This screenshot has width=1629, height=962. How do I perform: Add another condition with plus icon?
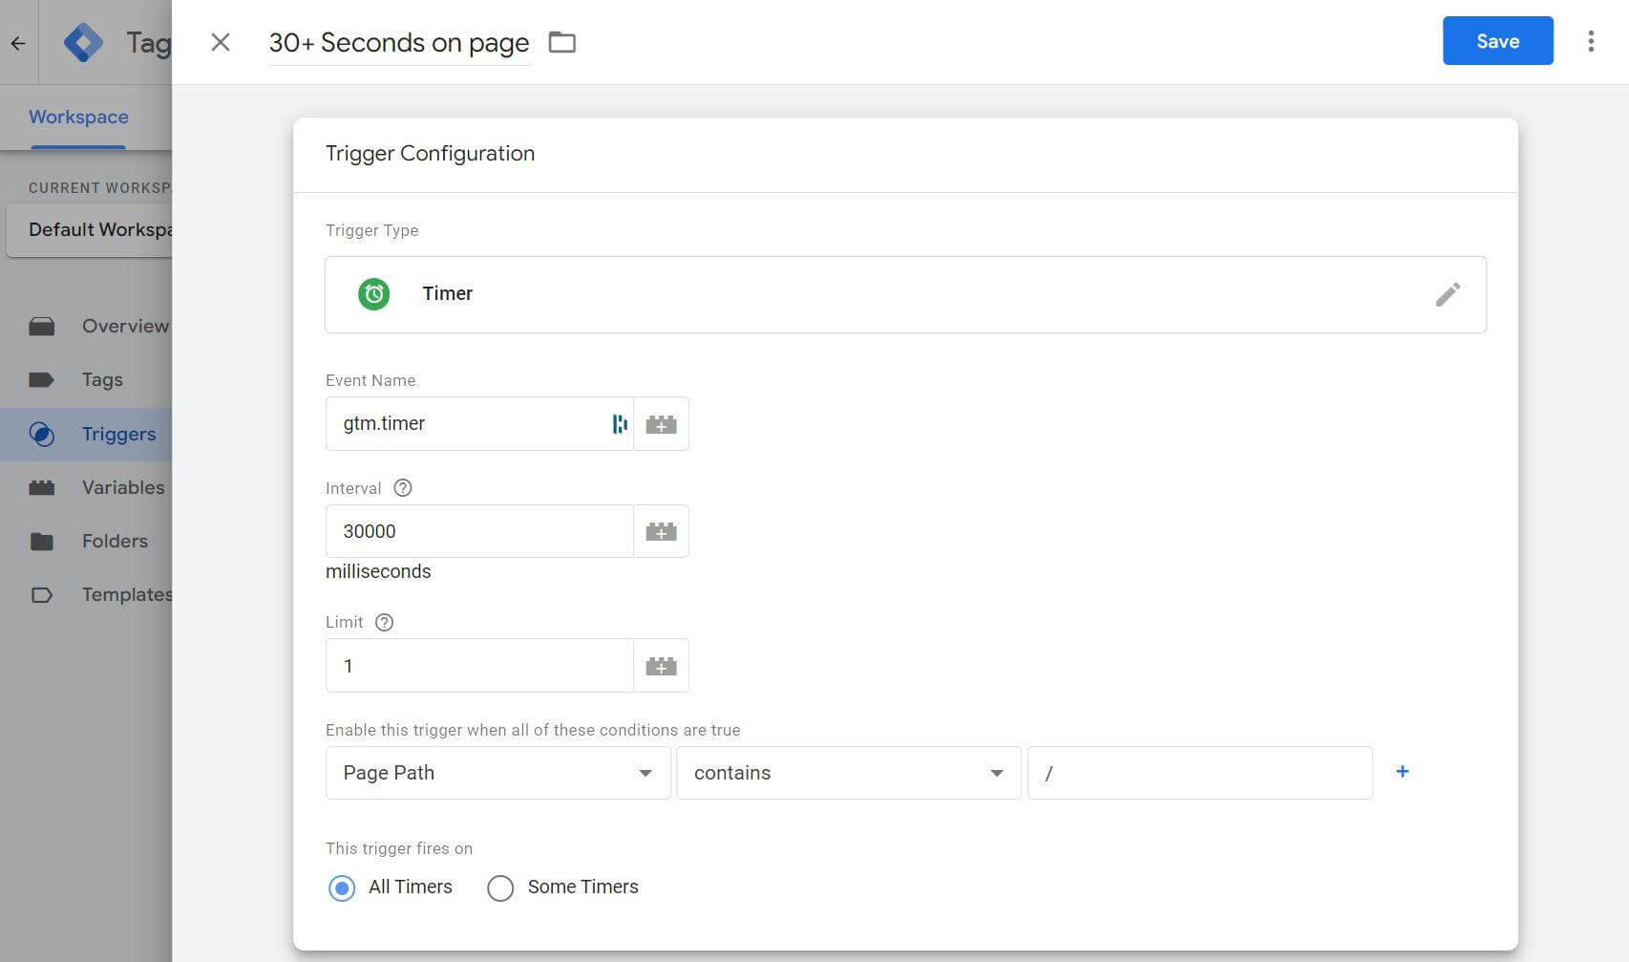click(1402, 772)
